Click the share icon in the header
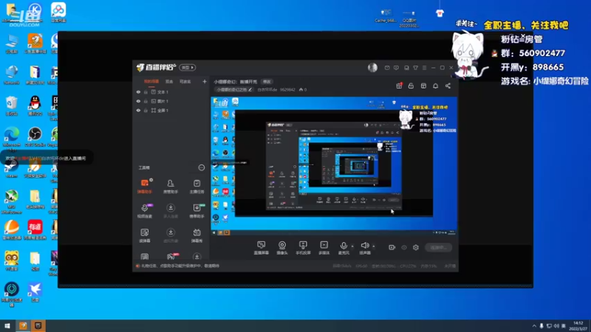Image resolution: width=591 pixels, height=332 pixels. 448,86
